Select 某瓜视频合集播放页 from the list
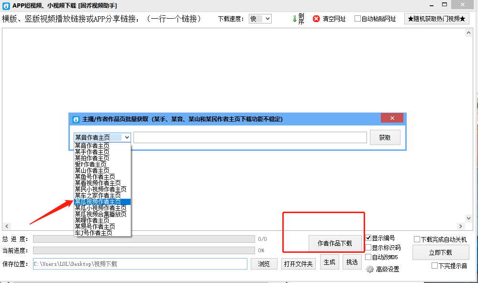Image resolution: width=478 pixels, height=283 pixels. coord(102,214)
